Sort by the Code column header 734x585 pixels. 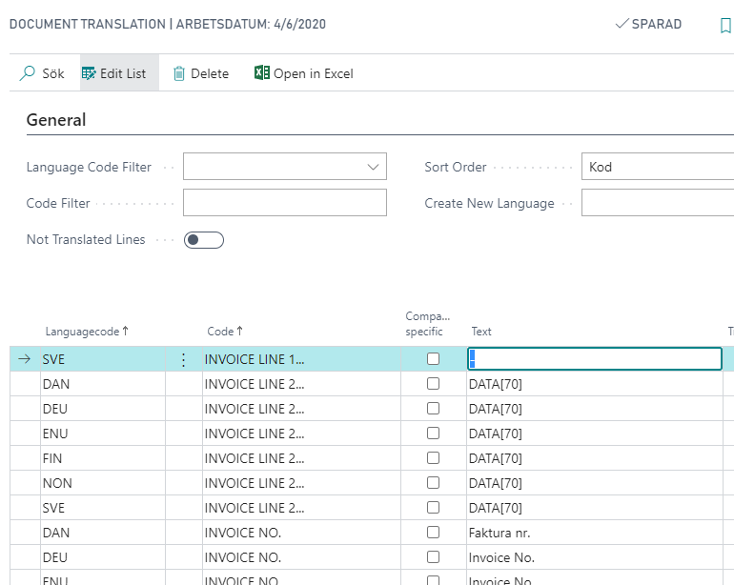[225, 332]
